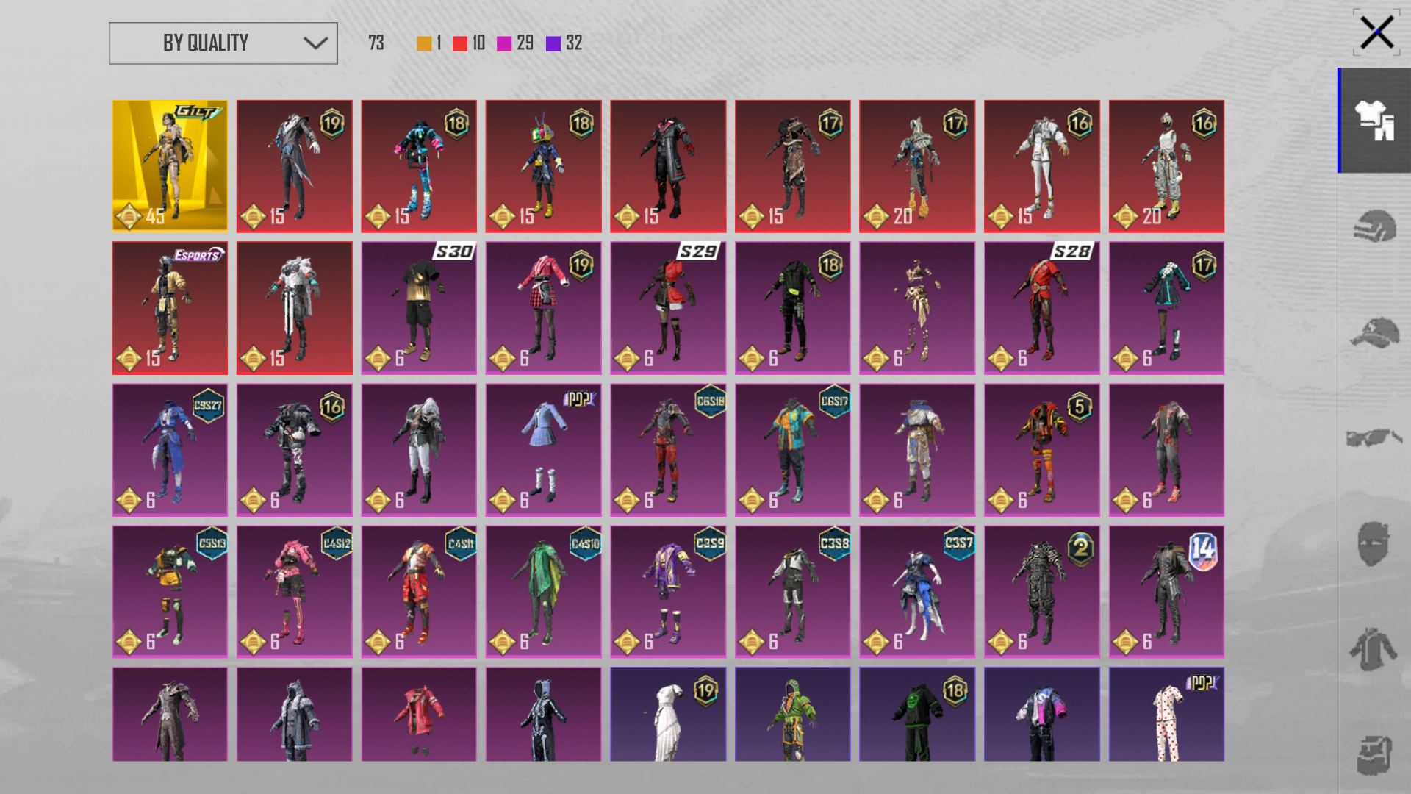Select the white wedding dress with badge 19
The height and width of the screenshot is (794, 1411).
[x=668, y=715]
